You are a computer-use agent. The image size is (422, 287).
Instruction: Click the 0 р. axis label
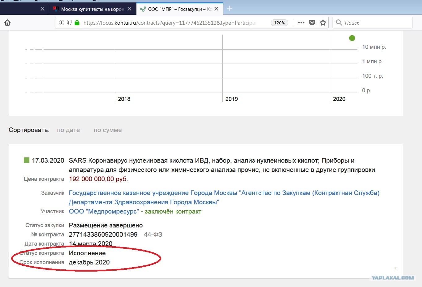click(x=367, y=90)
